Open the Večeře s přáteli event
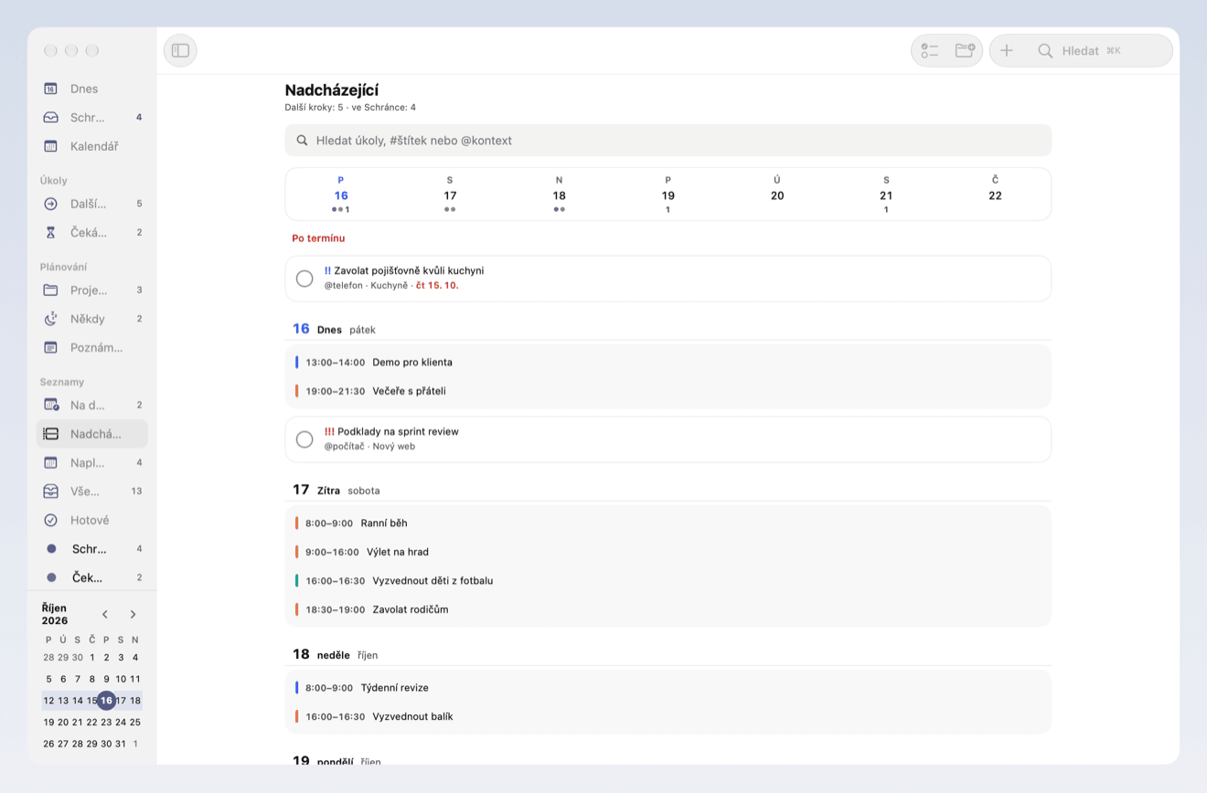 (668, 391)
